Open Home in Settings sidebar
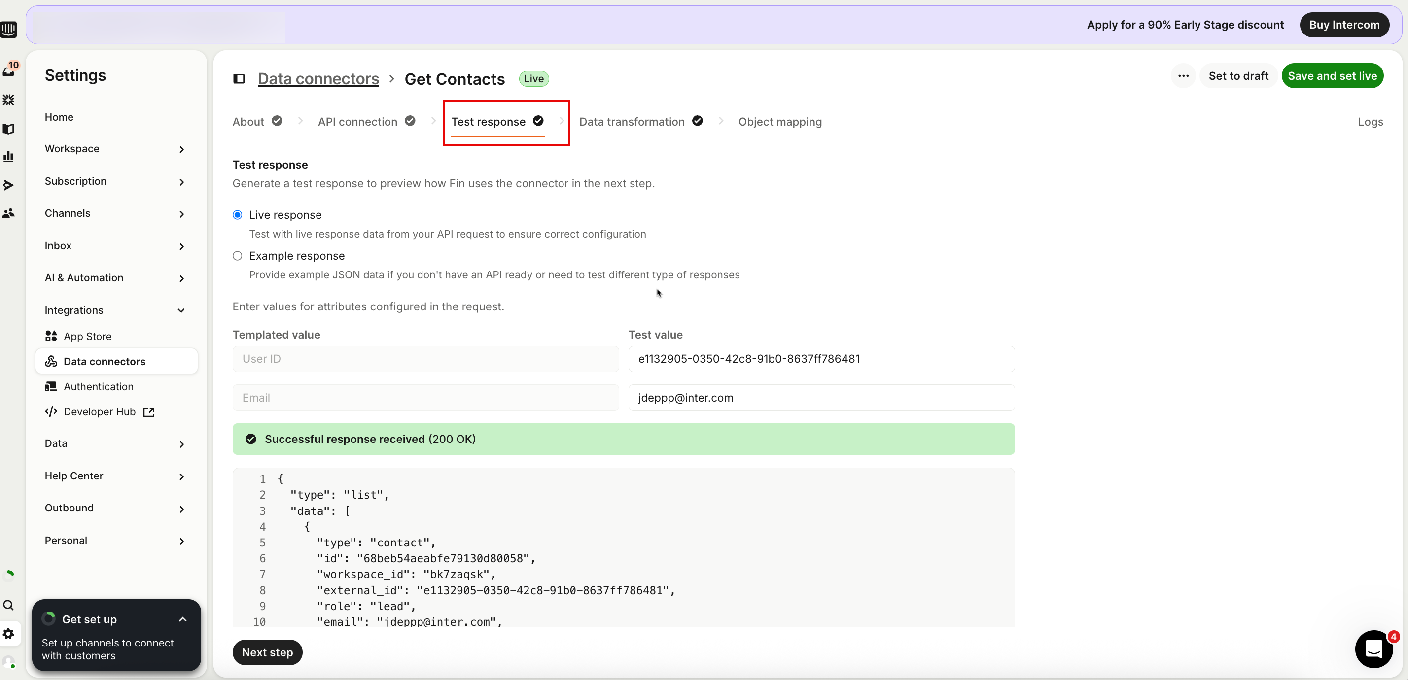1408x680 pixels. (59, 117)
